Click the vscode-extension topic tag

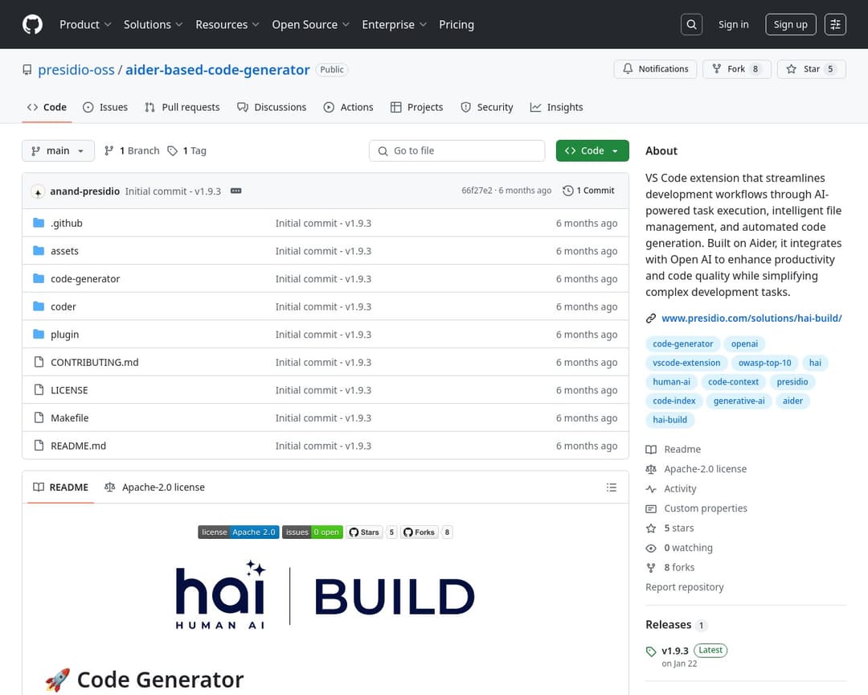tap(686, 363)
